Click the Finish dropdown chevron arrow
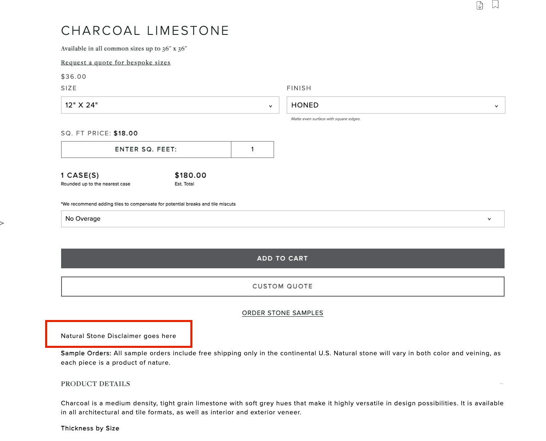Image resolution: width=546 pixels, height=441 pixels. [x=496, y=106]
